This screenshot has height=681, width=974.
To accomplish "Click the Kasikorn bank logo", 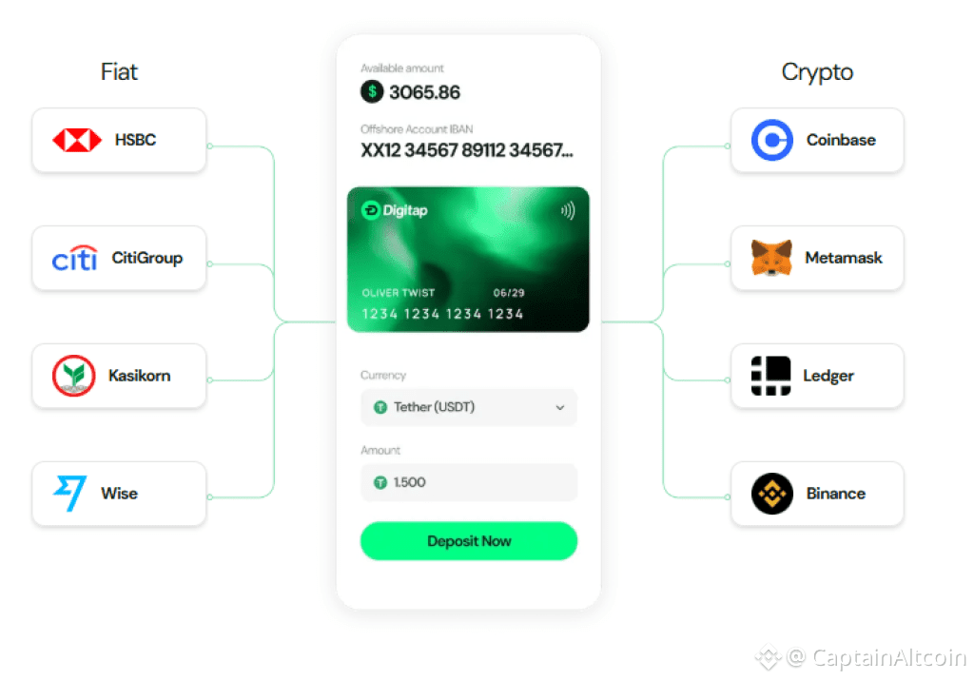I will [x=74, y=376].
